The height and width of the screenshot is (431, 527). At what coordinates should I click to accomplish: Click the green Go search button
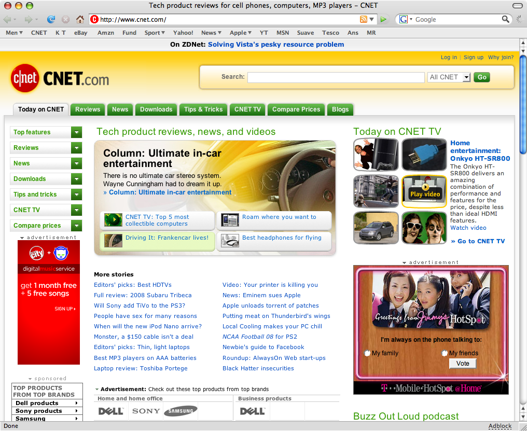(x=482, y=77)
